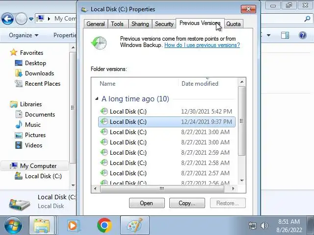Image resolution: width=314 pixels, height=235 pixels.
Task: Click the version list's scroll right arrow
Action: [234, 188]
